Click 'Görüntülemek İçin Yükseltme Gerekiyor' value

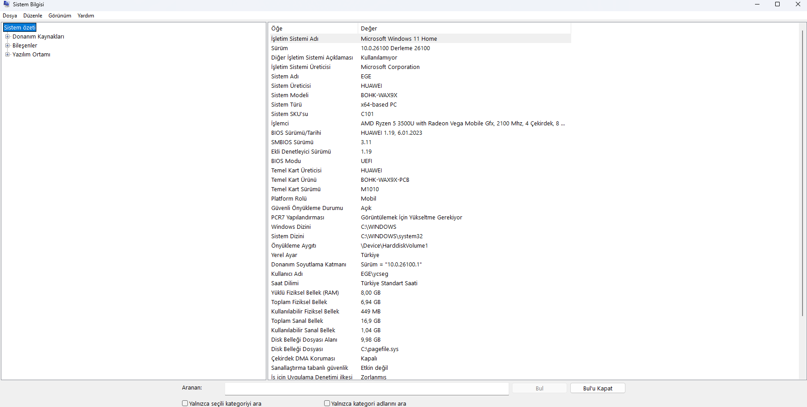click(x=412, y=218)
